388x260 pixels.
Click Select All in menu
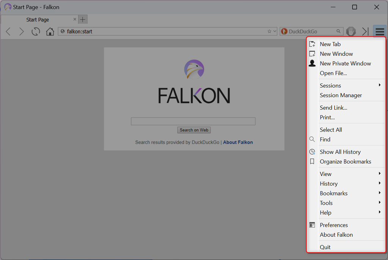pos(346,130)
